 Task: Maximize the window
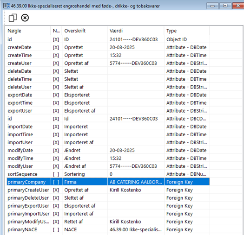[225, 6]
